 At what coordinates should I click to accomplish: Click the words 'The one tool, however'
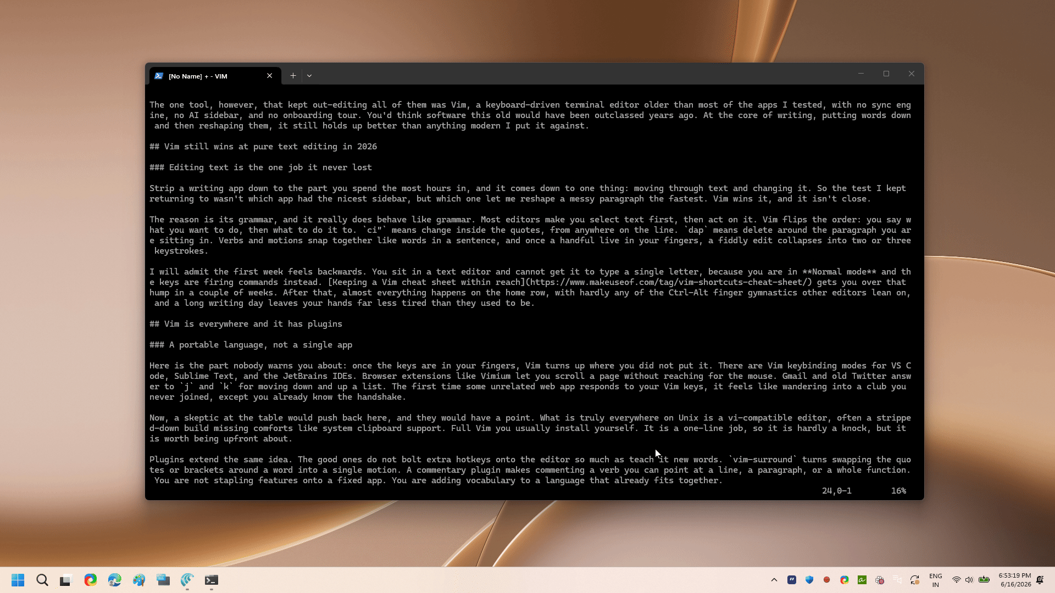201,105
